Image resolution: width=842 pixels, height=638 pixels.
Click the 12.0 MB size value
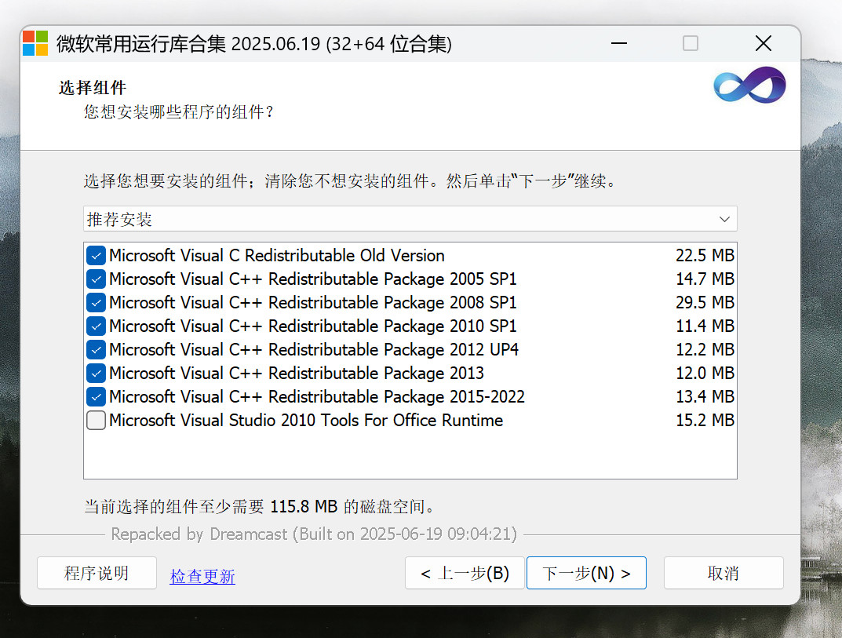(x=705, y=374)
